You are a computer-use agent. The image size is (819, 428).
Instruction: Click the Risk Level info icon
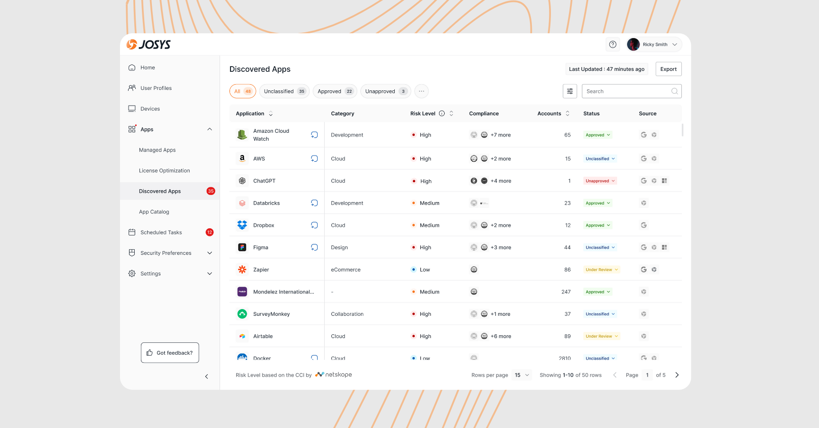[x=442, y=114]
